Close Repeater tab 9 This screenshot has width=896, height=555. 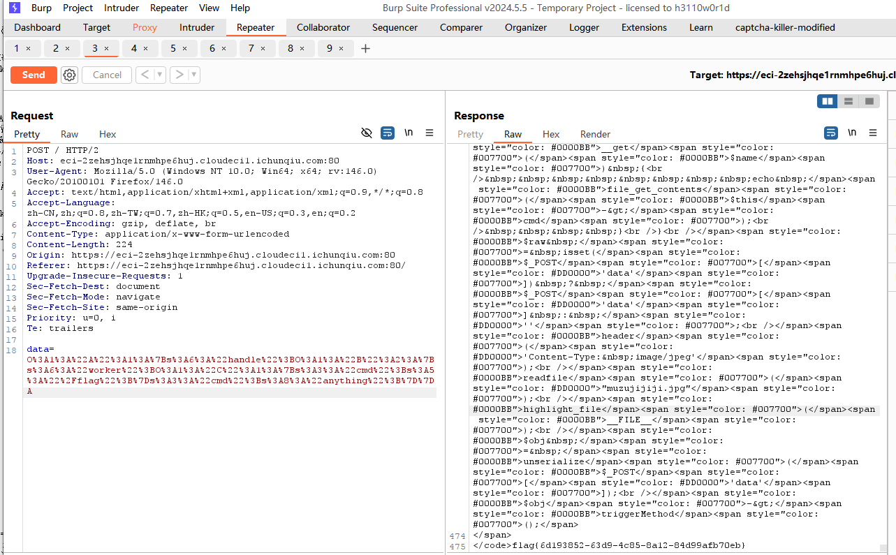(341, 49)
